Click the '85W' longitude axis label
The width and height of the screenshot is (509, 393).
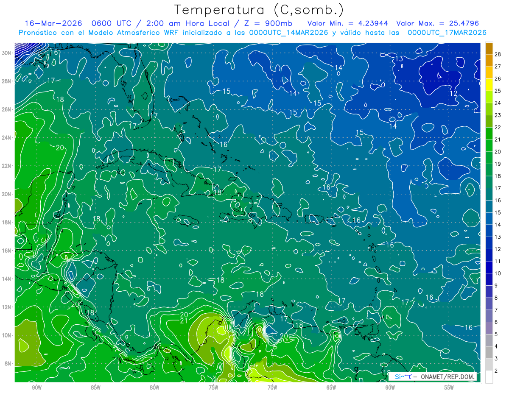[95, 388]
